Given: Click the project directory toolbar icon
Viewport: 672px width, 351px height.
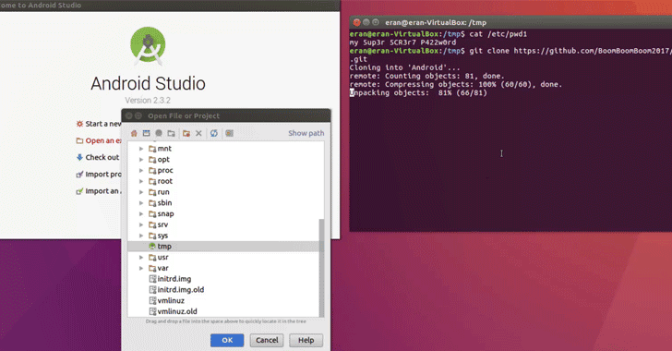Looking at the screenshot, I should click(x=159, y=133).
